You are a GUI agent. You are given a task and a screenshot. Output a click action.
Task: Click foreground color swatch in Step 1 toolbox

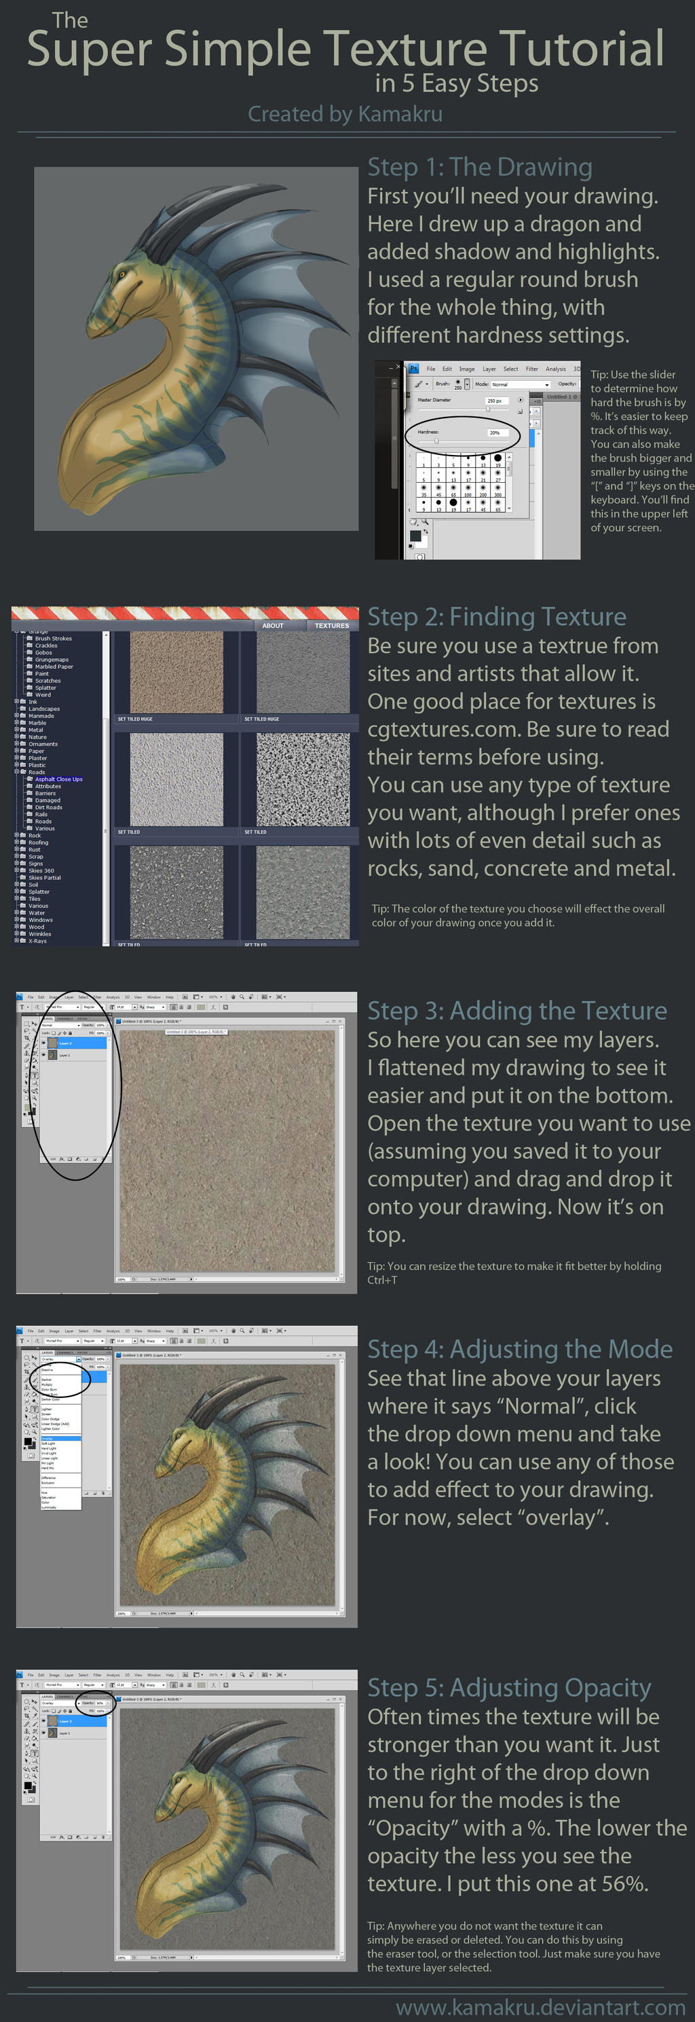[416, 536]
